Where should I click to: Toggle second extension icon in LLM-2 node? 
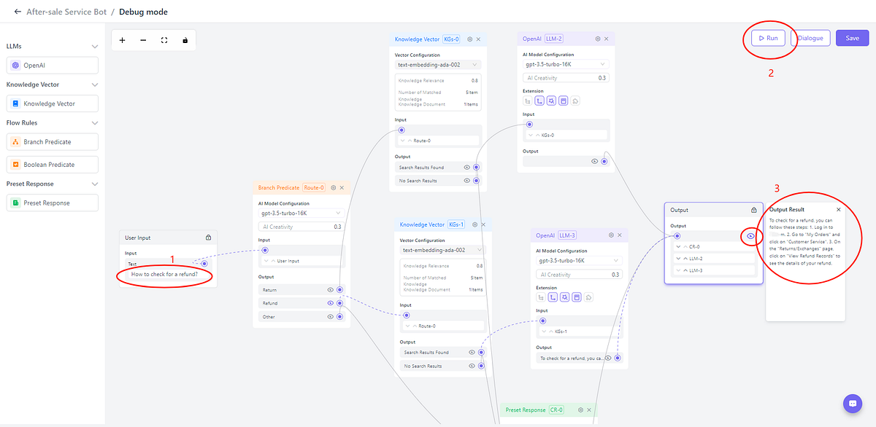coord(540,101)
